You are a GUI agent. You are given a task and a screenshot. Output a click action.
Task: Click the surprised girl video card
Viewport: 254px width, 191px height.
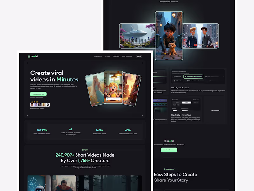point(113,87)
